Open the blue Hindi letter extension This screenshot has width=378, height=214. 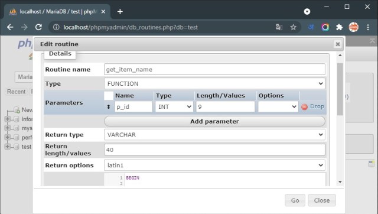click(311, 27)
